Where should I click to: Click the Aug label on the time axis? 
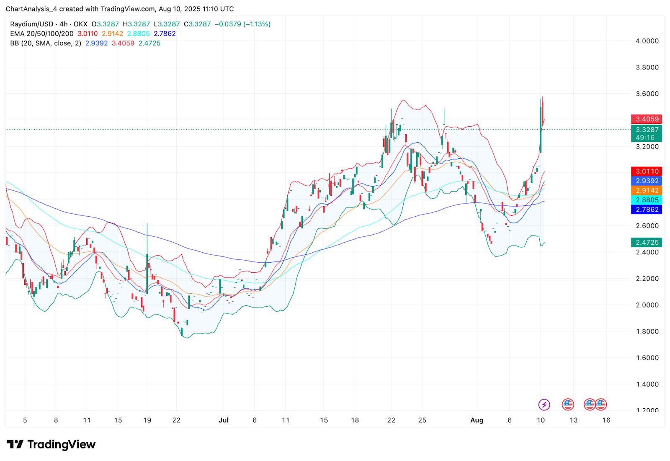[x=477, y=420]
